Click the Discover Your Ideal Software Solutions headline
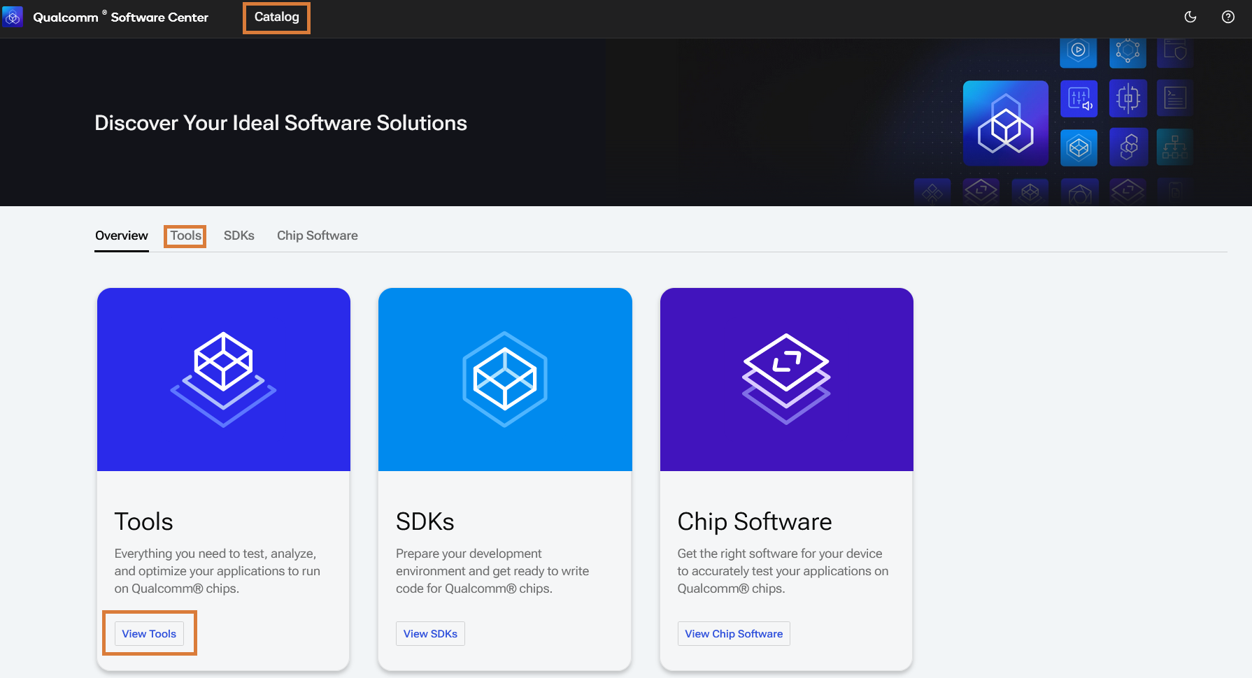The image size is (1252, 678). [x=280, y=123]
